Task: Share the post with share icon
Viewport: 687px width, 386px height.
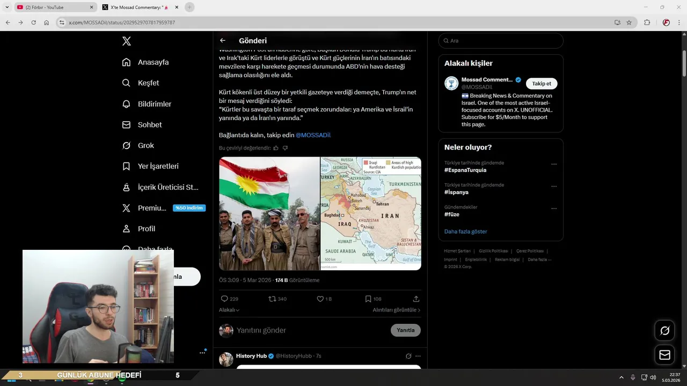Action: click(x=416, y=299)
